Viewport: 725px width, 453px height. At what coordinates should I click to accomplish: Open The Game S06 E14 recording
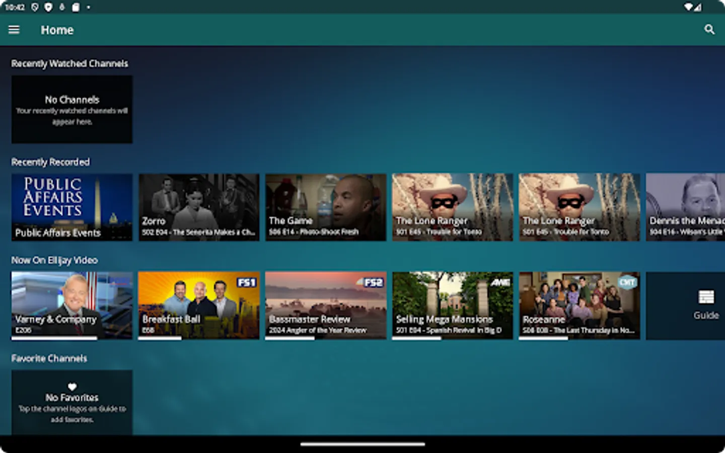coord(326,207)
